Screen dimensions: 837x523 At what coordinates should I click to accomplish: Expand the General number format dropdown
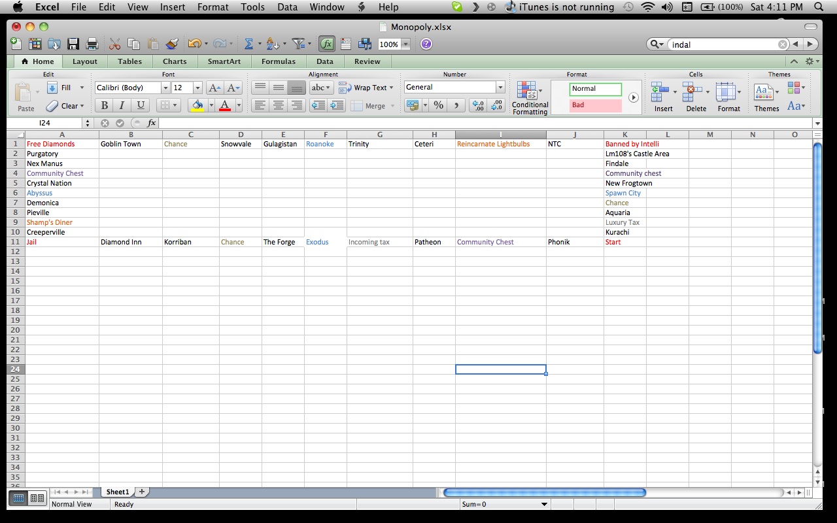(x=500, y=88)
